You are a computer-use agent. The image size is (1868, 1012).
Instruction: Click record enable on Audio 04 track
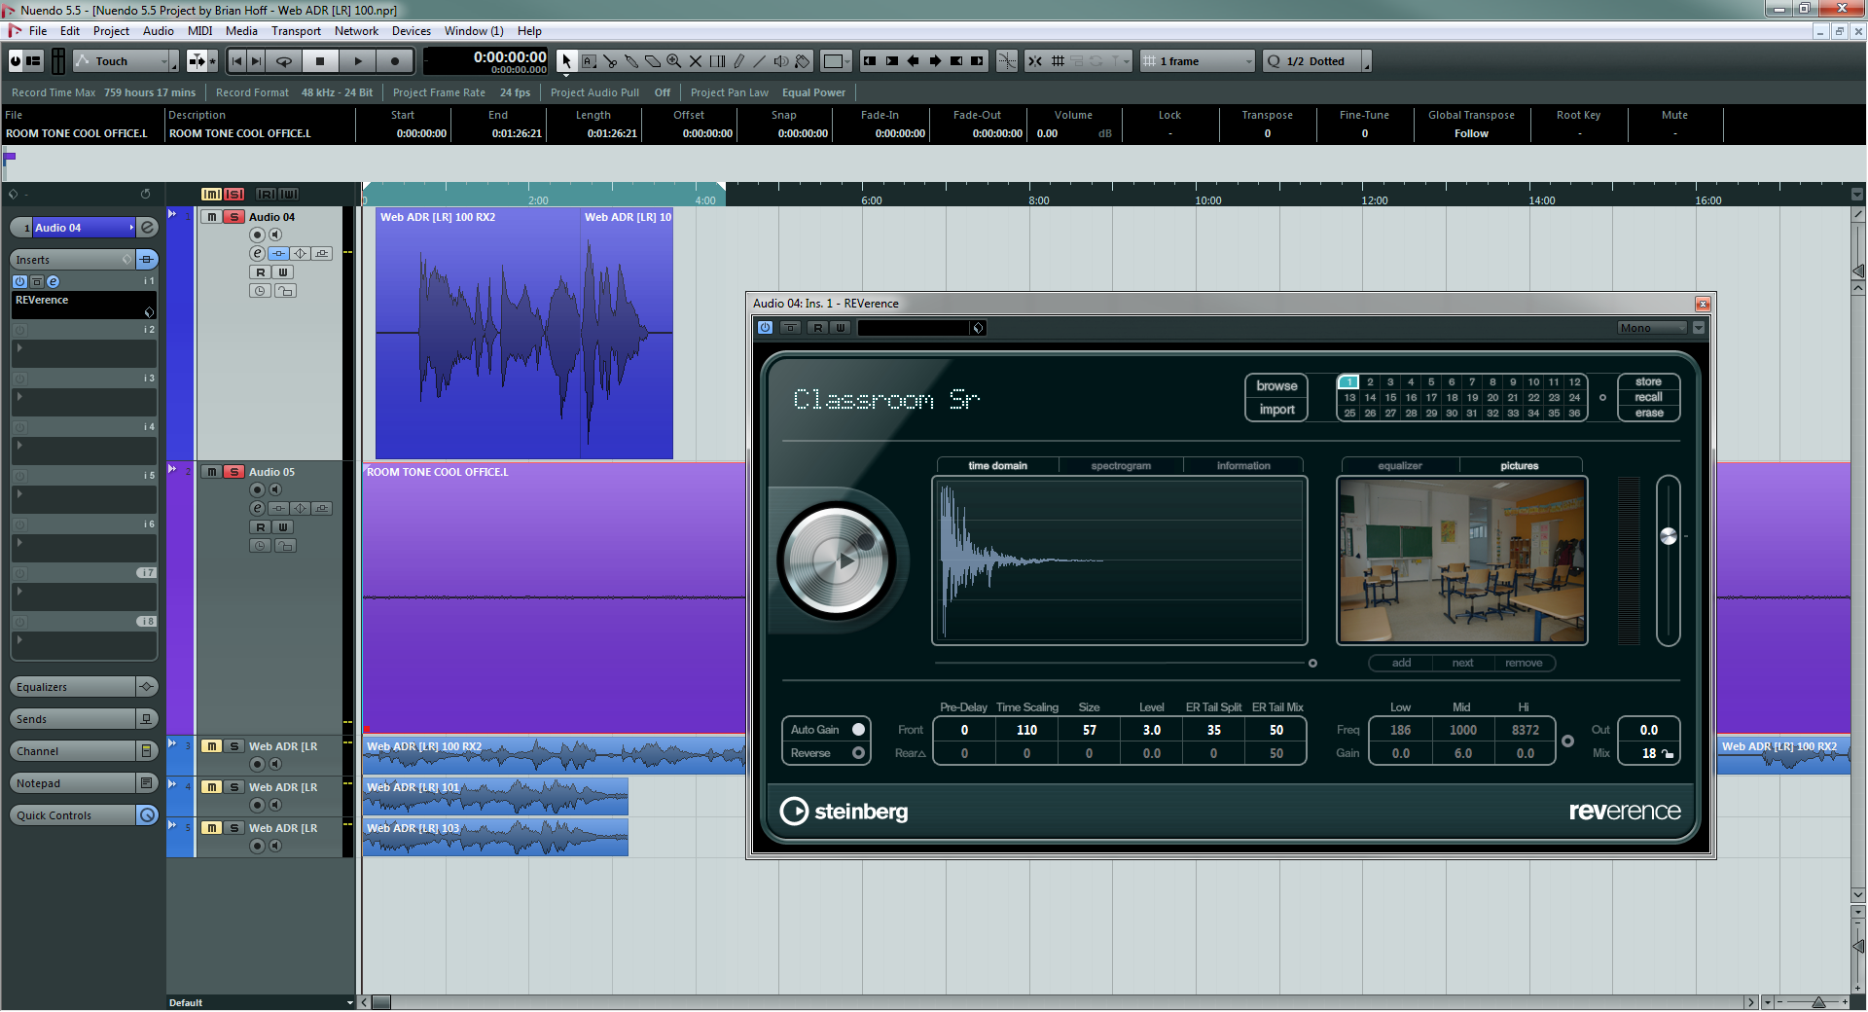pos(257,235)
